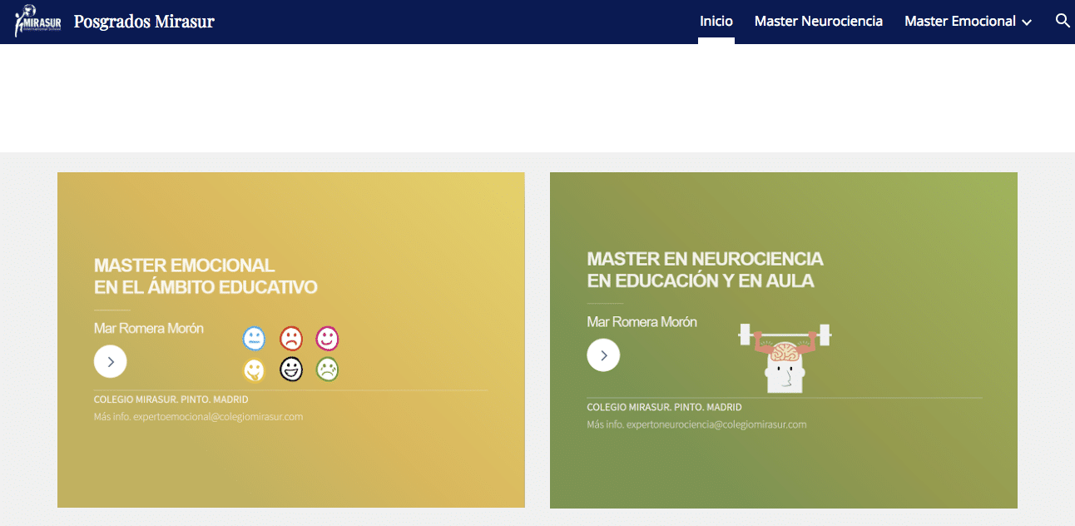Open the Master Neurociencia menu item
1075x526 pixels.
click(819, 22)
